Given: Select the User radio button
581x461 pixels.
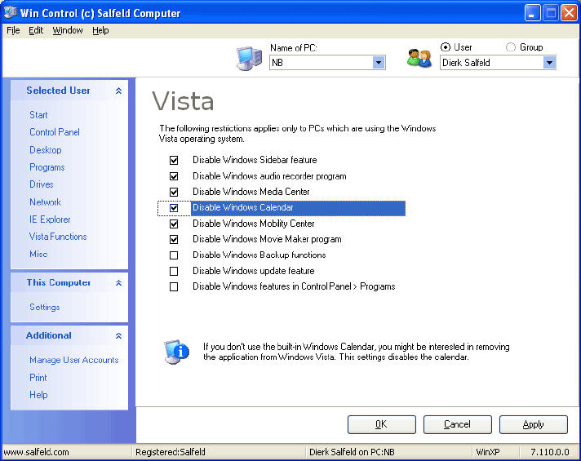Looking at the screenshot, I should [x=446, y=47].
